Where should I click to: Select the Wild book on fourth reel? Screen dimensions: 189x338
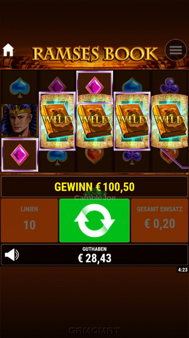point(132,121)
